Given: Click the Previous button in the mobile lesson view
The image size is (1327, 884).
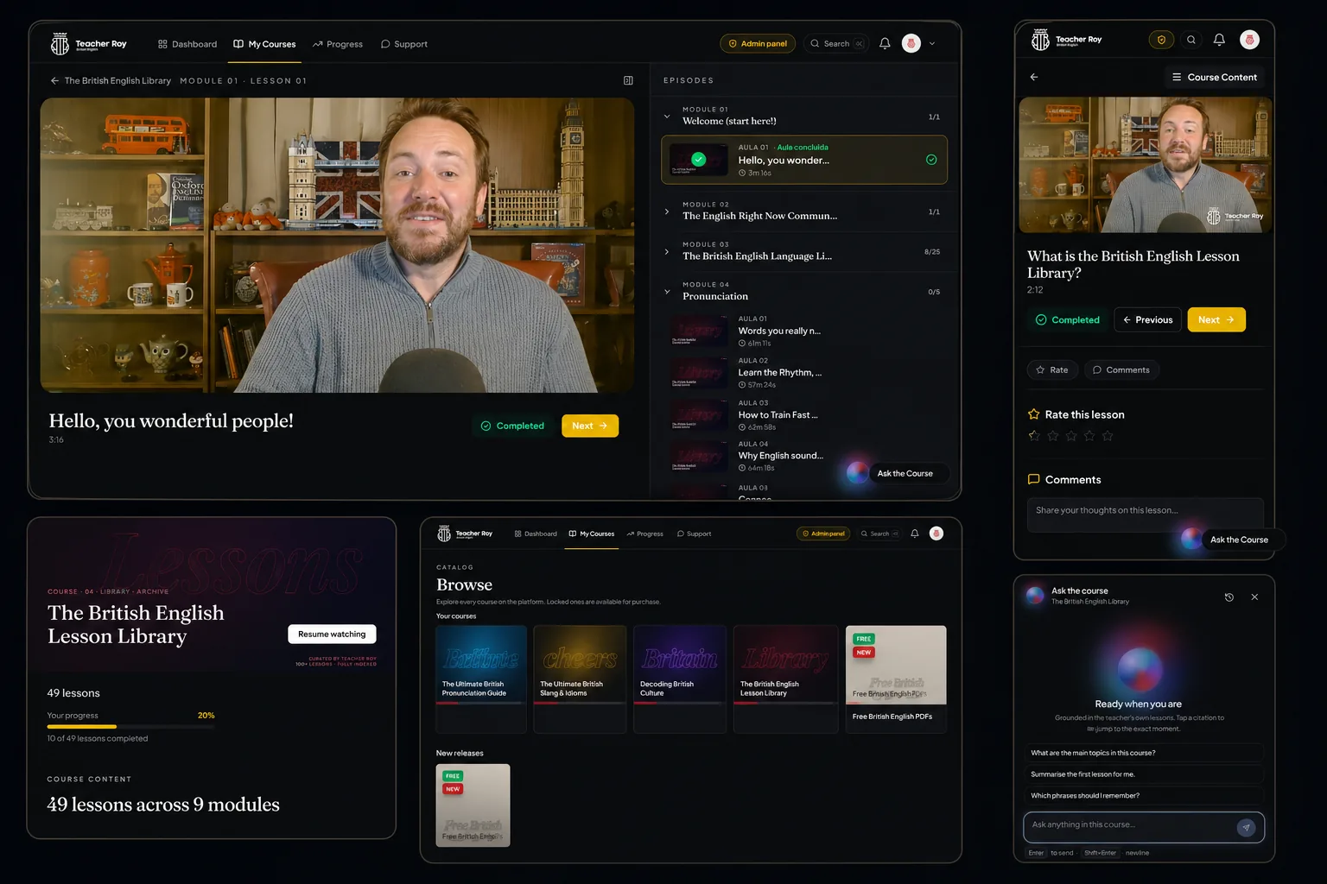Looking at the screenshot, I should [x=1147, y=319].
